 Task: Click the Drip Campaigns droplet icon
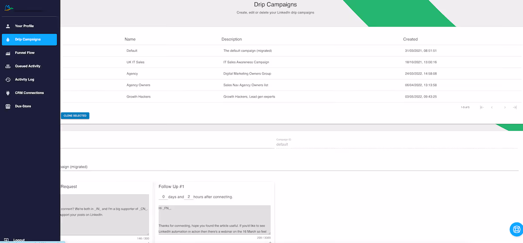point(8,40)
